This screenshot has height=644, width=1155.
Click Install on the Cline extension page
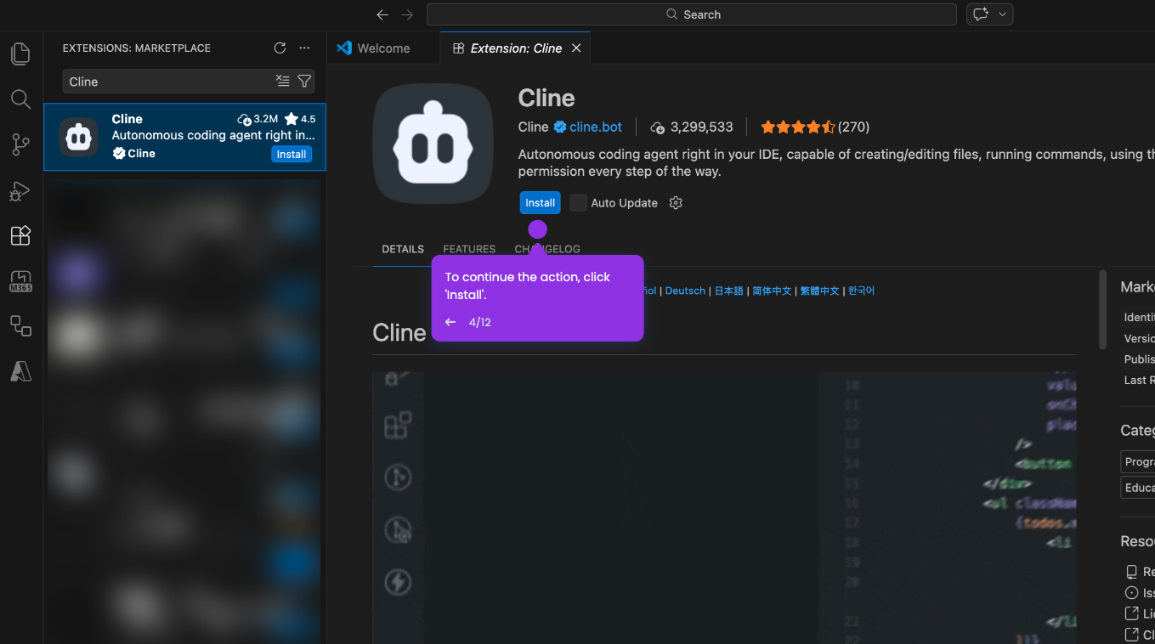(x=540, y=203)
